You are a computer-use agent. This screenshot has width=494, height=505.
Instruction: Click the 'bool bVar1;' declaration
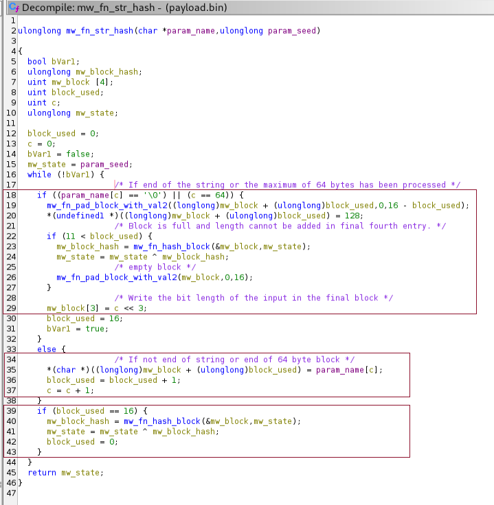[54, 62]
